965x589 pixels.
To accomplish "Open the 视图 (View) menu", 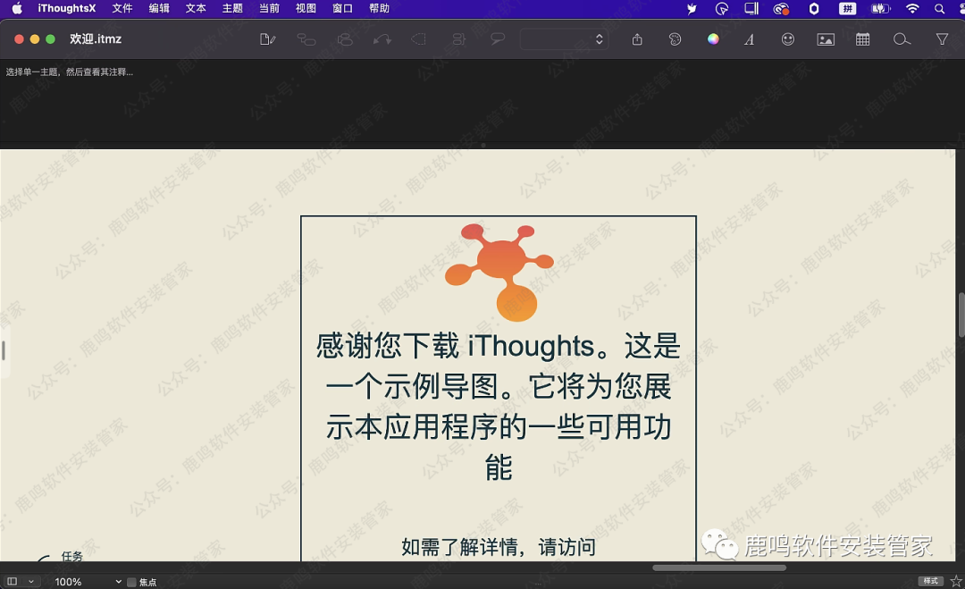I will pyautogui.click(x=305, y=8).
